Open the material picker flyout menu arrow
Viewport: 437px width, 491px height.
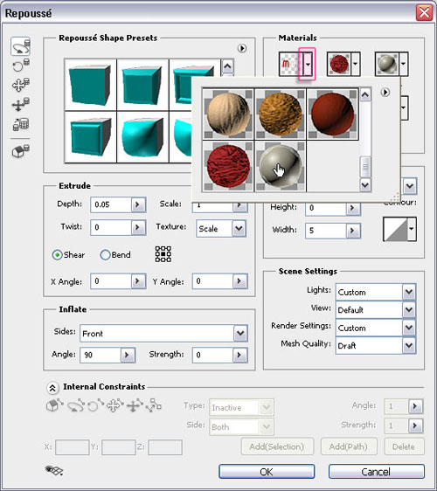385,93
